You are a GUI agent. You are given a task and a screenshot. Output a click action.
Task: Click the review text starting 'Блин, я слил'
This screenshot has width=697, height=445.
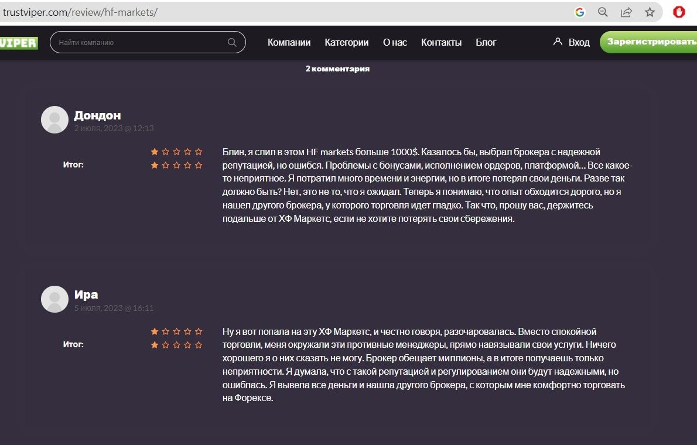(x=427, y=186)
